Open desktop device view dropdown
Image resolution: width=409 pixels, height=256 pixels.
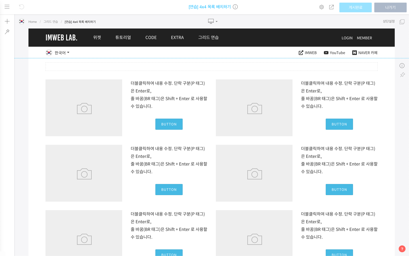coord(213,21)
